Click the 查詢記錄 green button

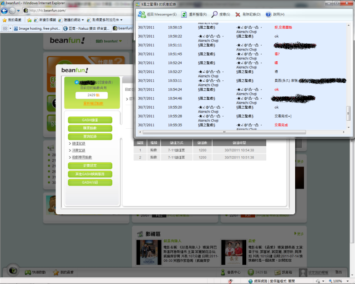pyautogui.click(x=90, y=137)
